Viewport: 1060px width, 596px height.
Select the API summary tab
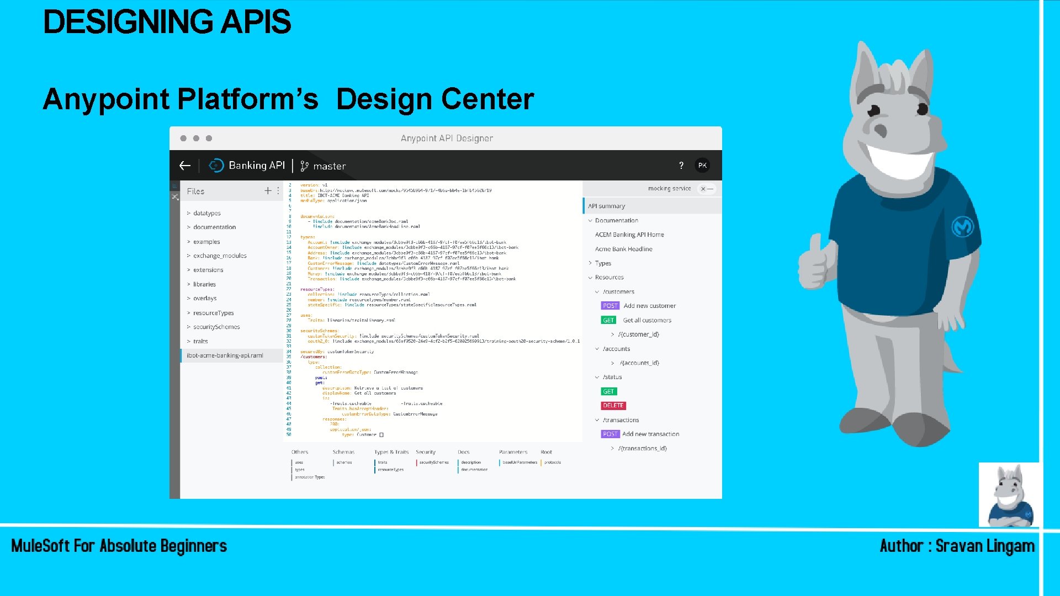point(652,206)
